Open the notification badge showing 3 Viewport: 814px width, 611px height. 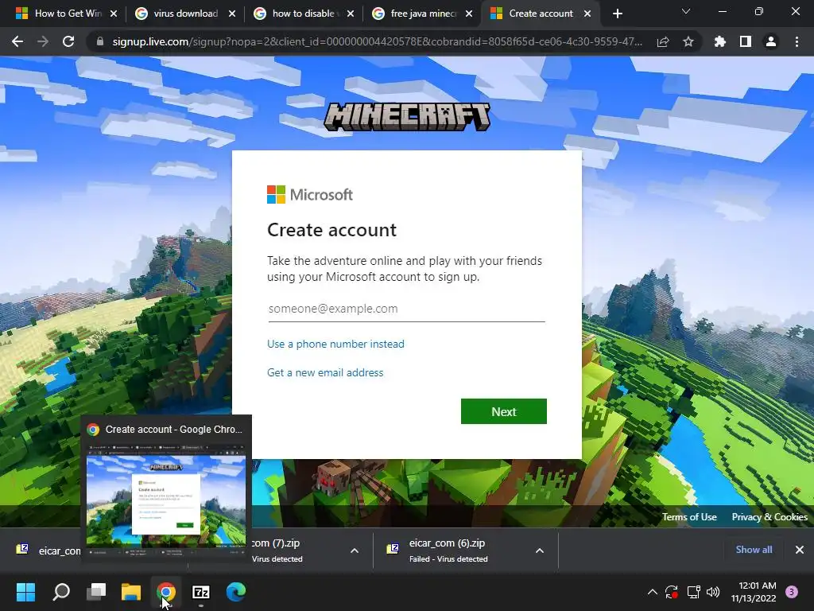(x=792, y=591)
